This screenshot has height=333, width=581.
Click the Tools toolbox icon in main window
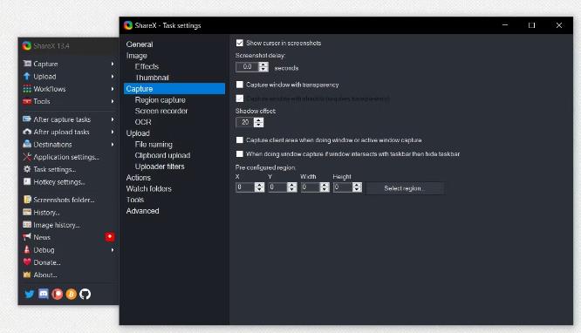27,101
